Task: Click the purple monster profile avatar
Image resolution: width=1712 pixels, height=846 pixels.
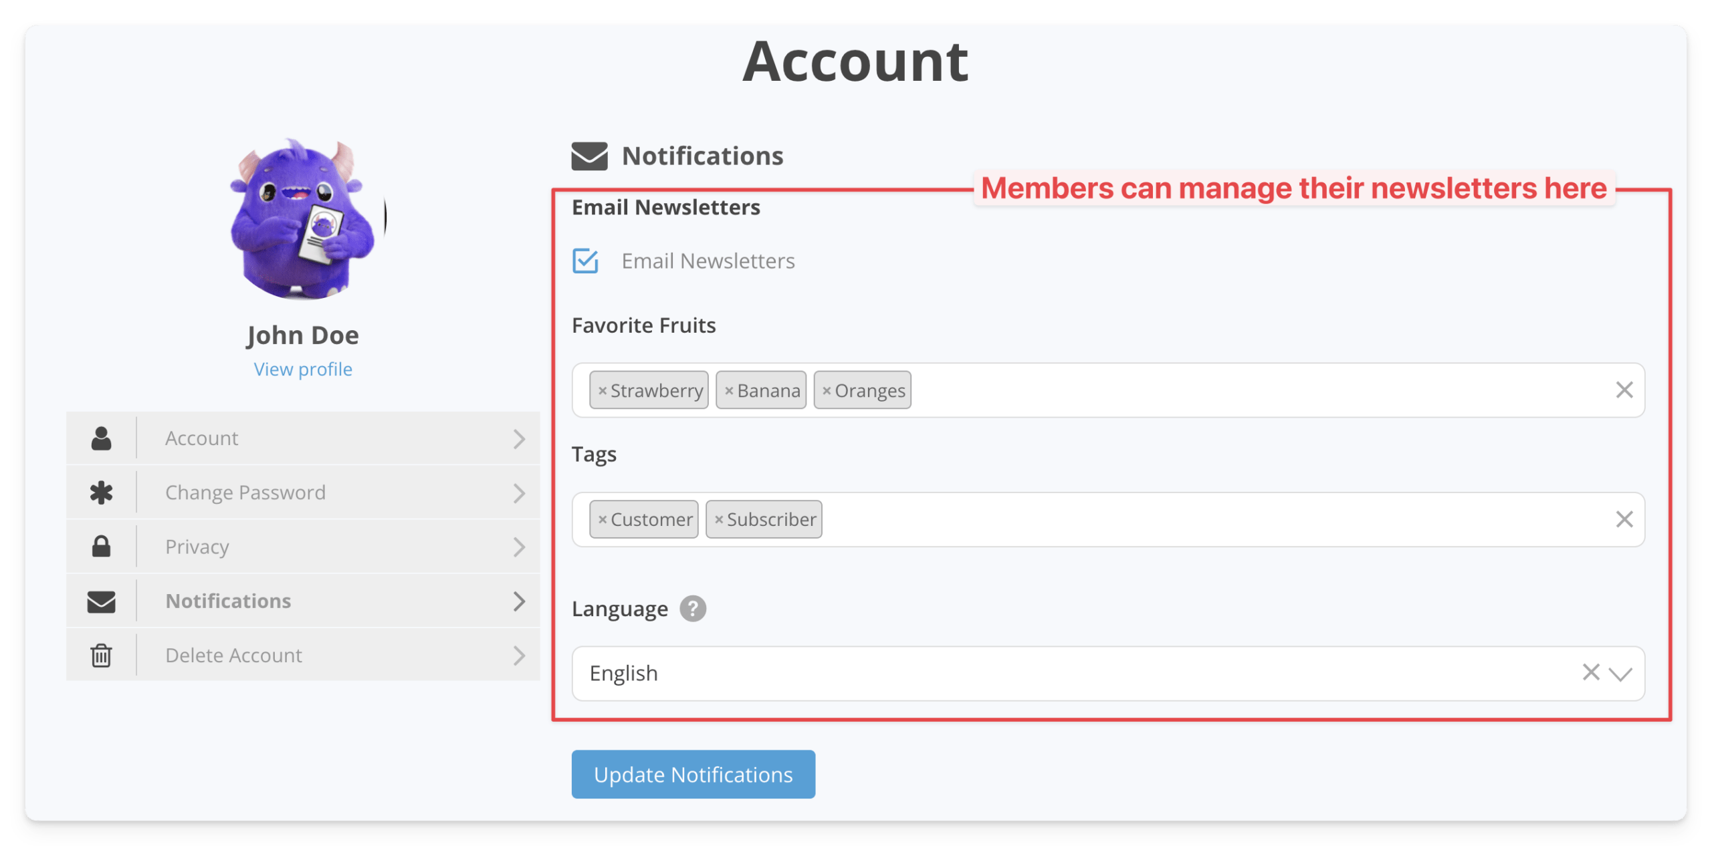Action: click(303, 218)
